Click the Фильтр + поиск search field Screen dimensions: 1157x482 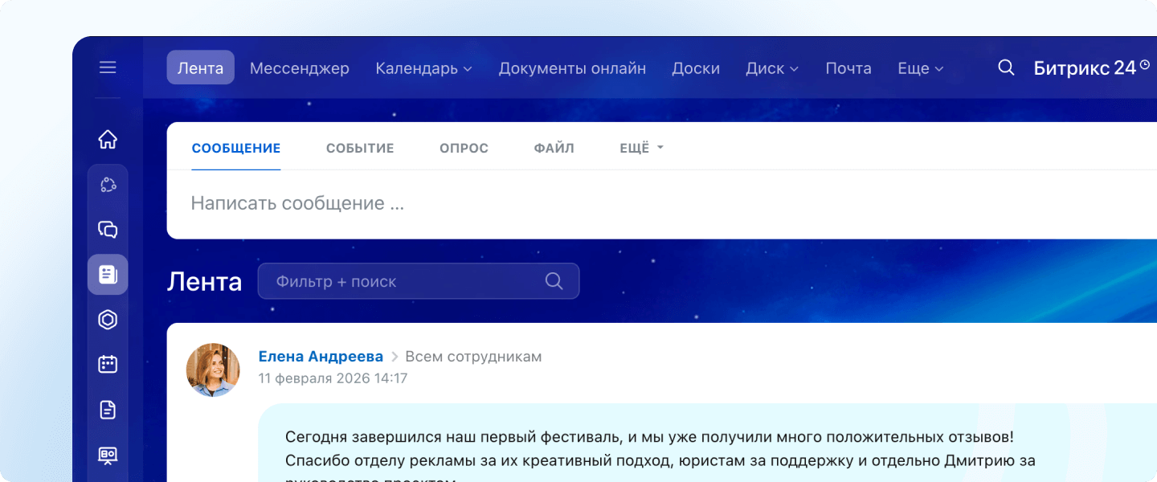tap(406, 281)
